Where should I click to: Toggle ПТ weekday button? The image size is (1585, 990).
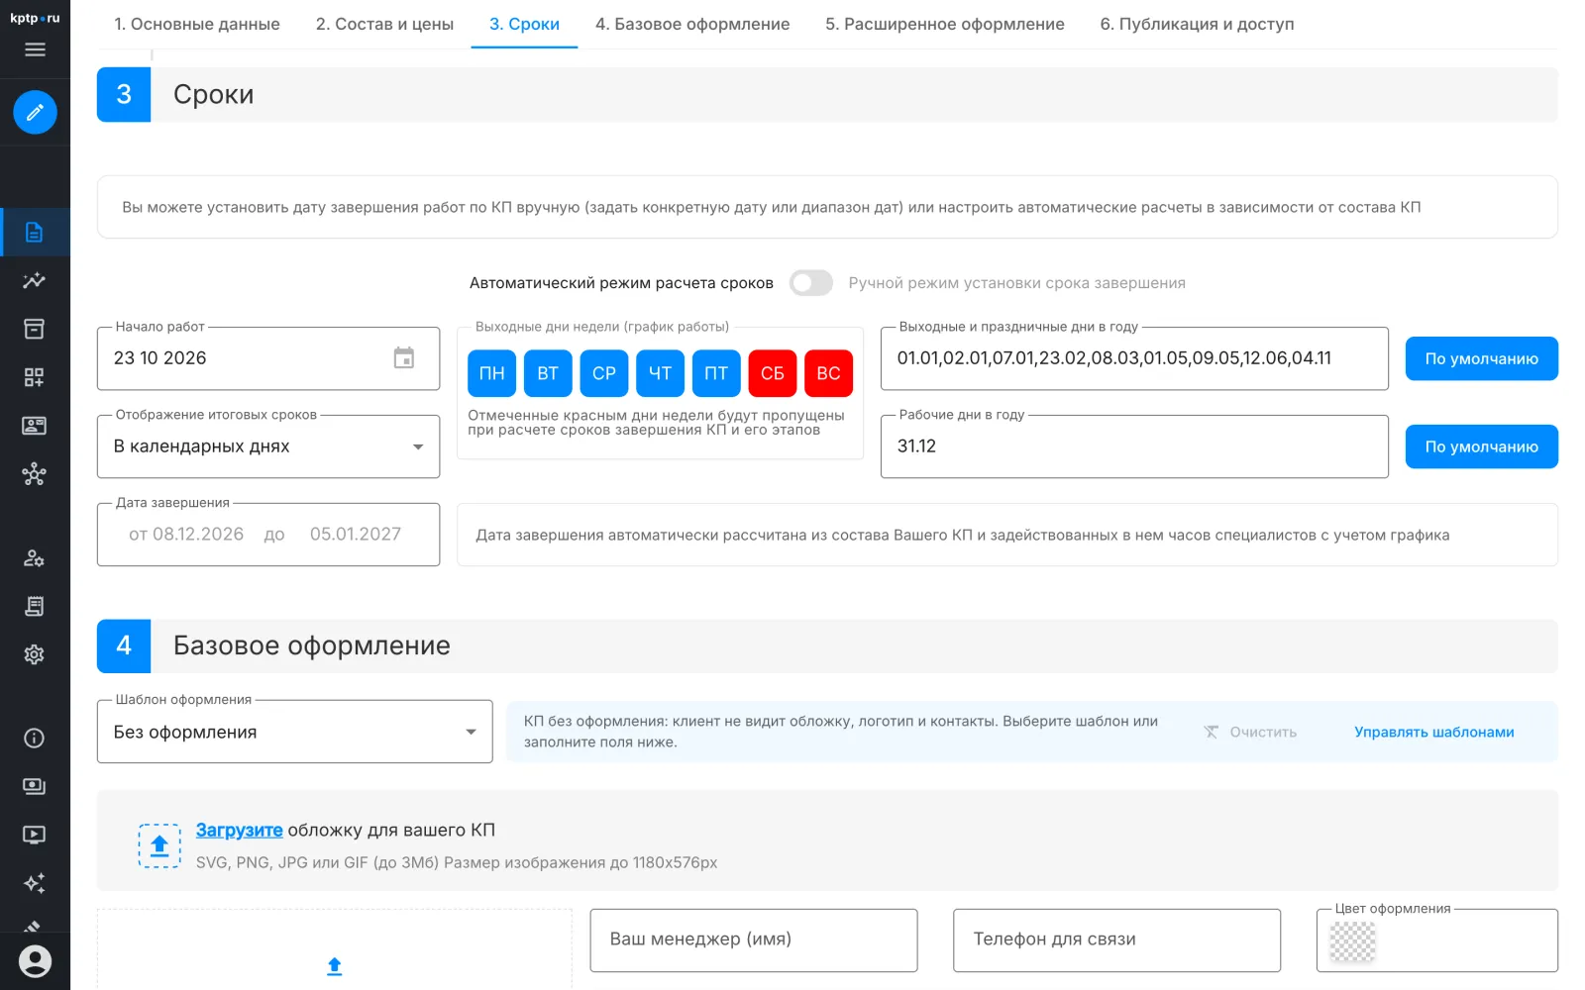tap(716, 373)
